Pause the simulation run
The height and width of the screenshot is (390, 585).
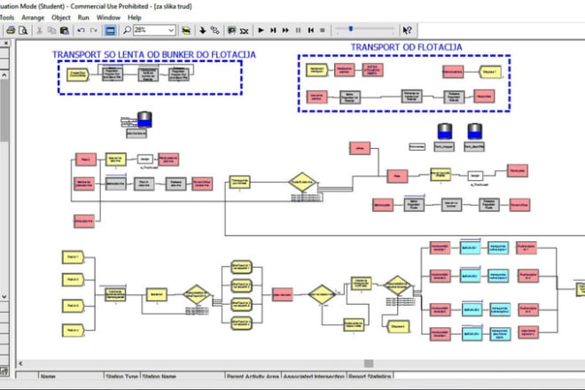pyautogui.click(x=298, y=30)
